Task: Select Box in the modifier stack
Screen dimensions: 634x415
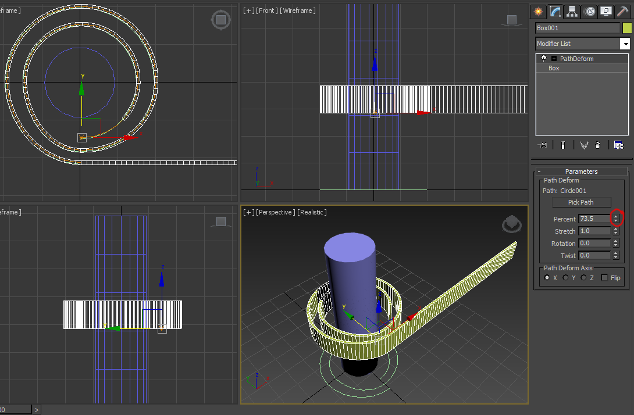Action: coord(554,68)
